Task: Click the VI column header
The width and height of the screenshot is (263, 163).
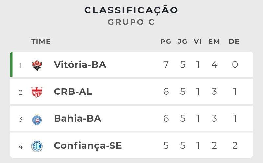Action: click(198, 42)
